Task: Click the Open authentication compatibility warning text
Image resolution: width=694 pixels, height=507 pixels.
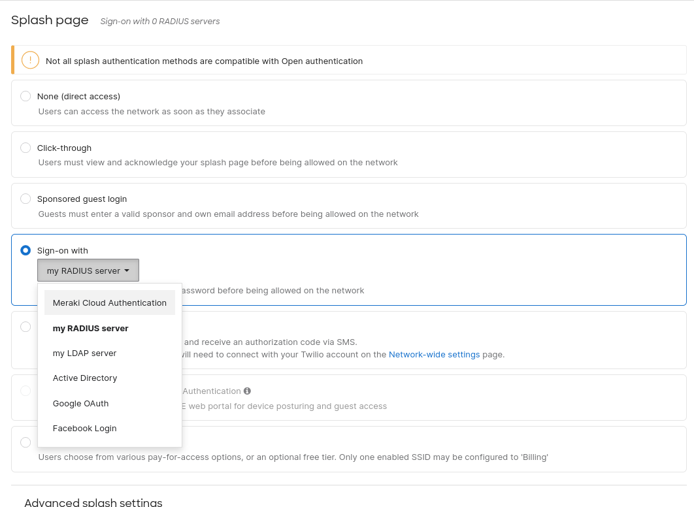Action: click(x=204, y=61)
